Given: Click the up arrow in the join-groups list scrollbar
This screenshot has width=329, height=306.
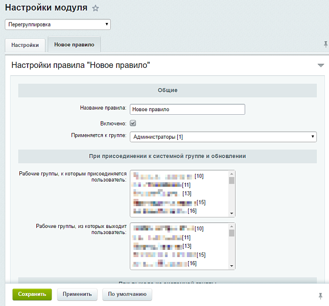Looking at the screenshot, I should pos(231,173).
